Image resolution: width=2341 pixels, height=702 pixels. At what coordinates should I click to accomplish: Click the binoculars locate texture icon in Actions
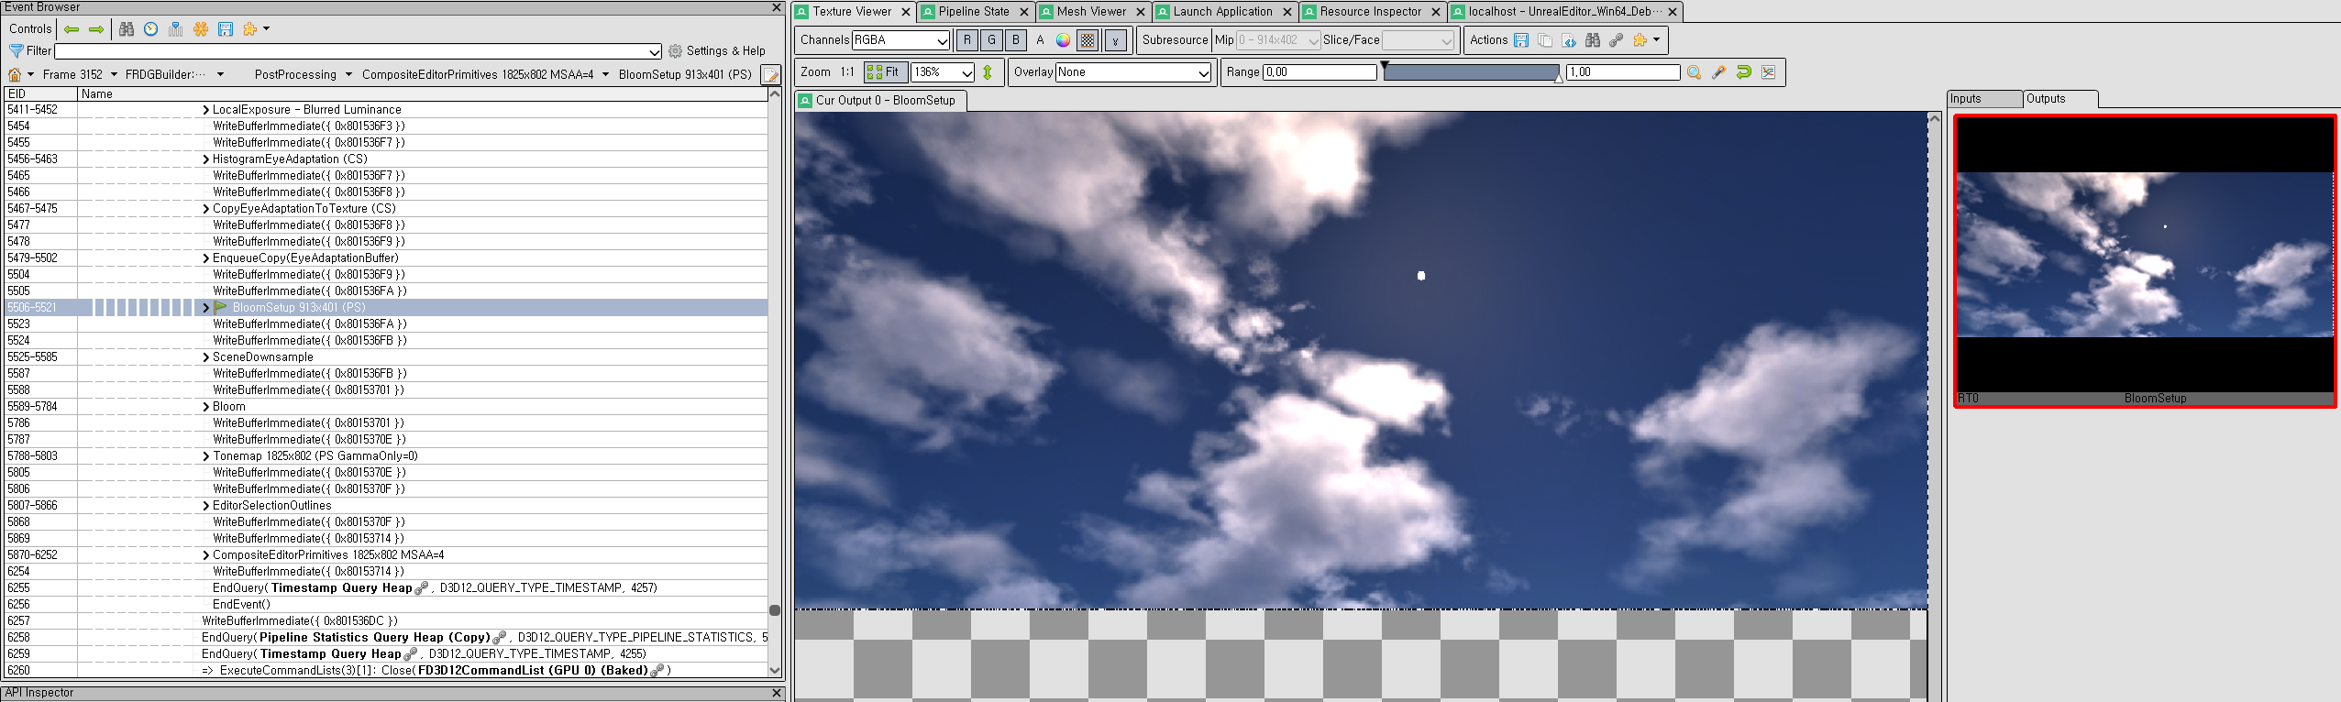1593,40
